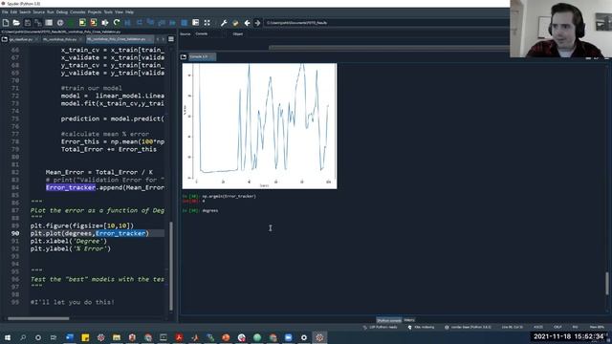
Task: Open Preferences wrench icon
Action: click(224, 23)
